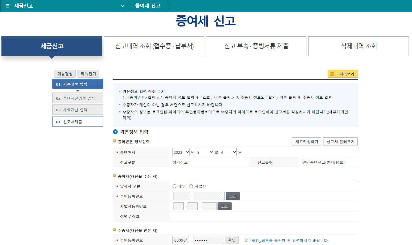
Task: Click the 기본정보 입력 작성 순서 heading
Action: tap(144, 91)
